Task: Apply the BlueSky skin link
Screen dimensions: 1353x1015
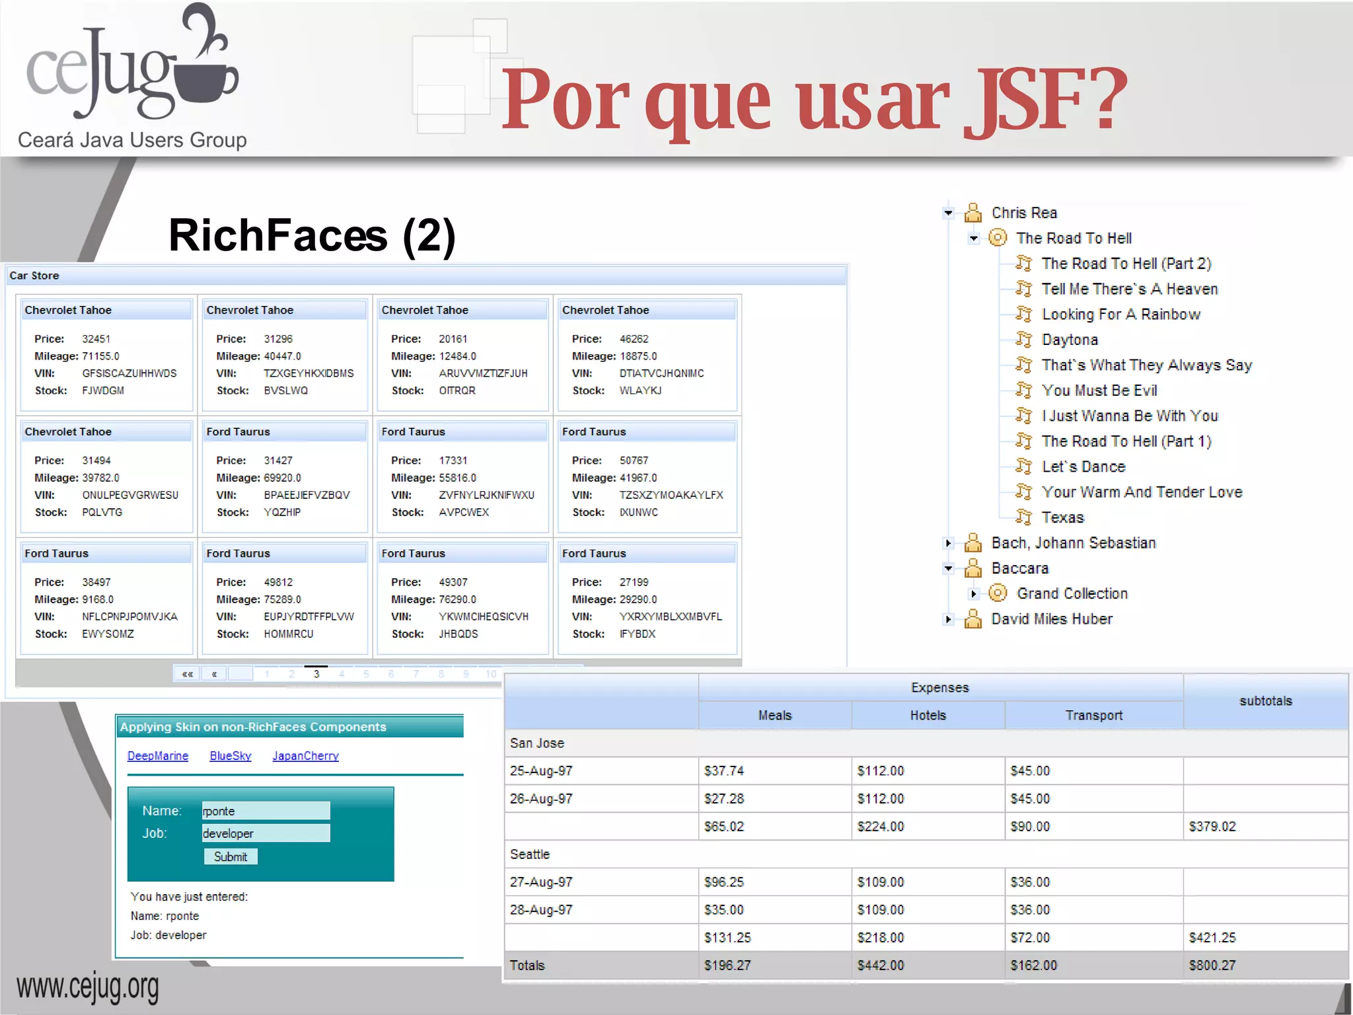Action: (231, 756)
